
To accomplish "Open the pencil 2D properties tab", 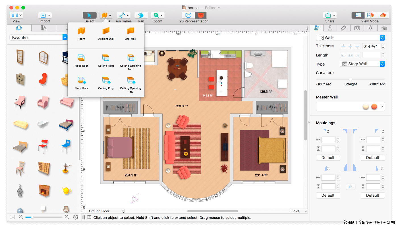I will [344, 28].
